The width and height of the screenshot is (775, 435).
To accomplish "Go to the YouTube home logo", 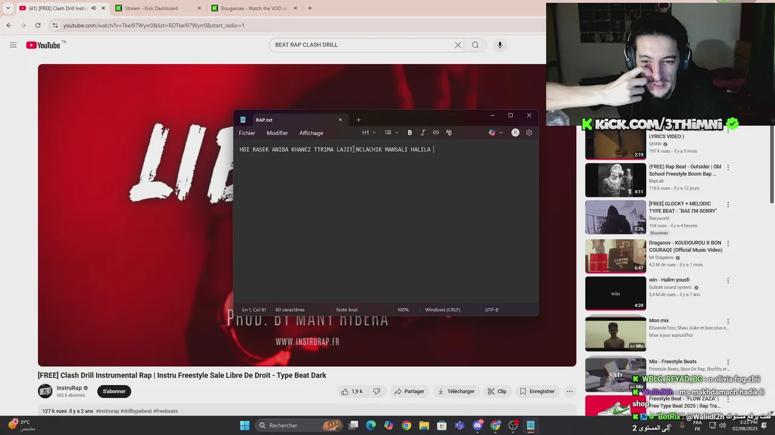I will [44, 45].
